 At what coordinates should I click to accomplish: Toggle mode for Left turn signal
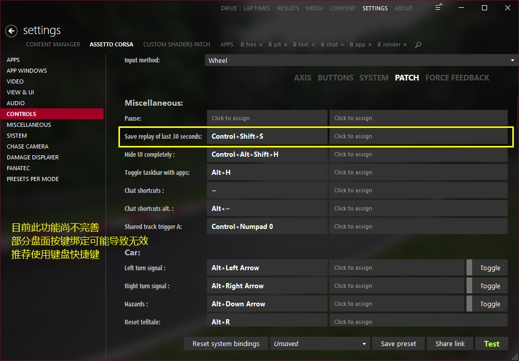[487, 268]
